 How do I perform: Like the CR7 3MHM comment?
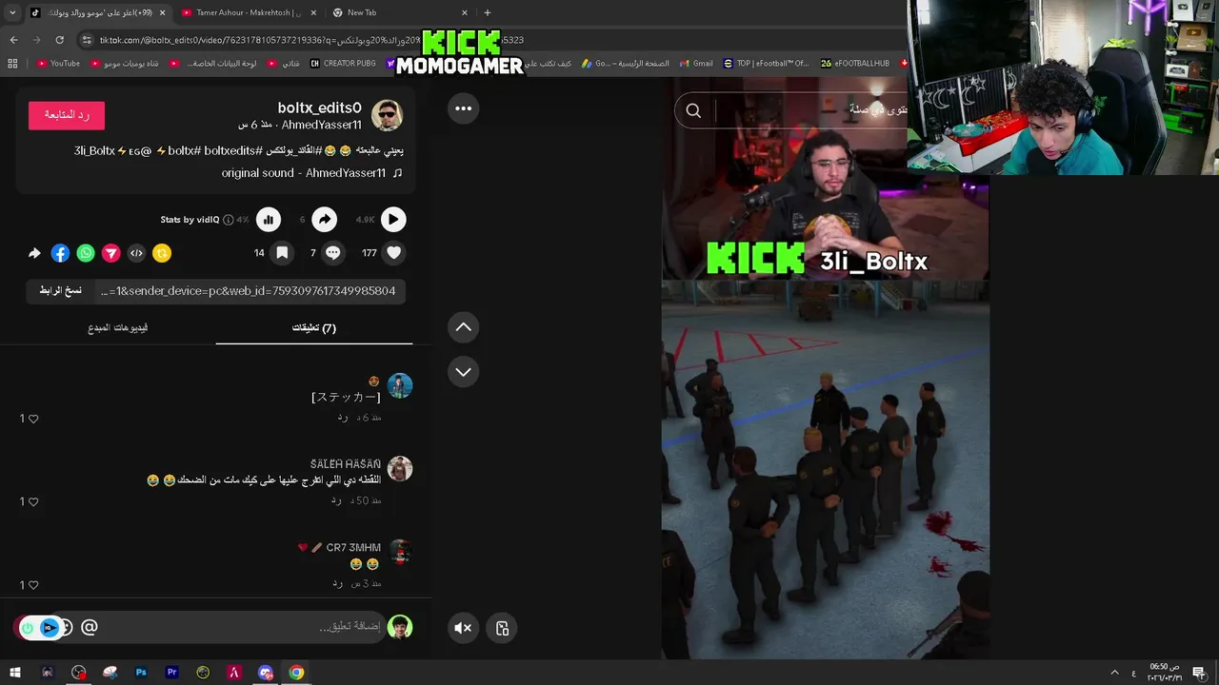pos(33,585)
